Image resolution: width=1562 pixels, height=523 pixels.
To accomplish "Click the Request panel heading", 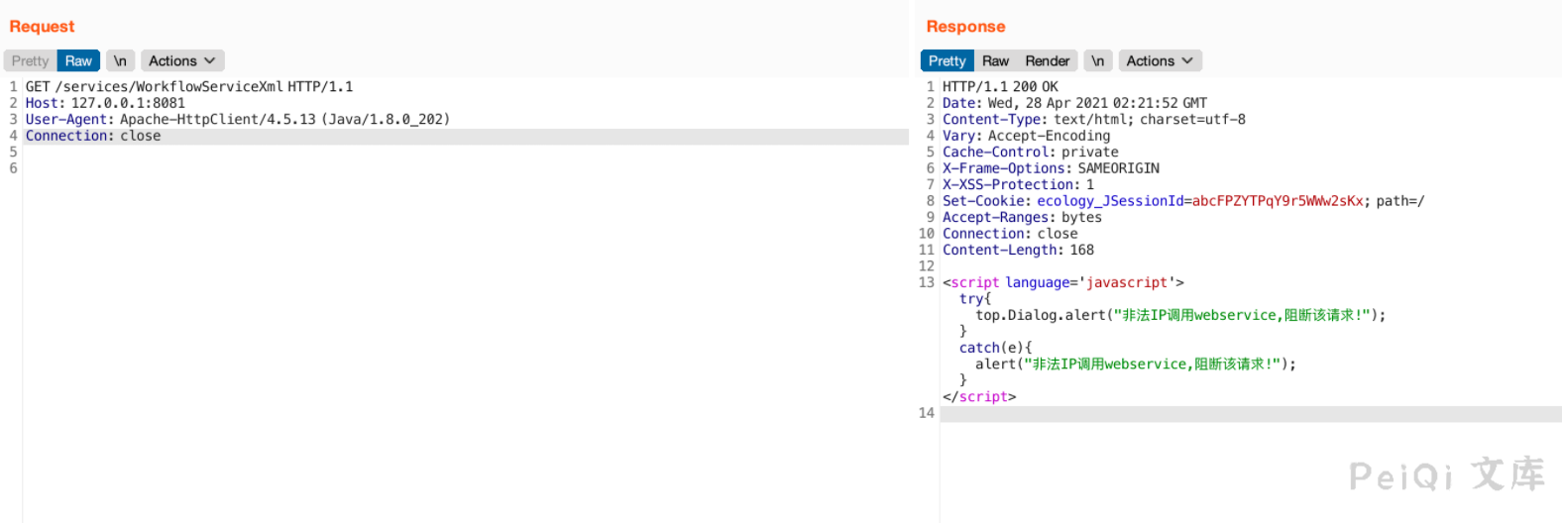I will coord(42,27).
